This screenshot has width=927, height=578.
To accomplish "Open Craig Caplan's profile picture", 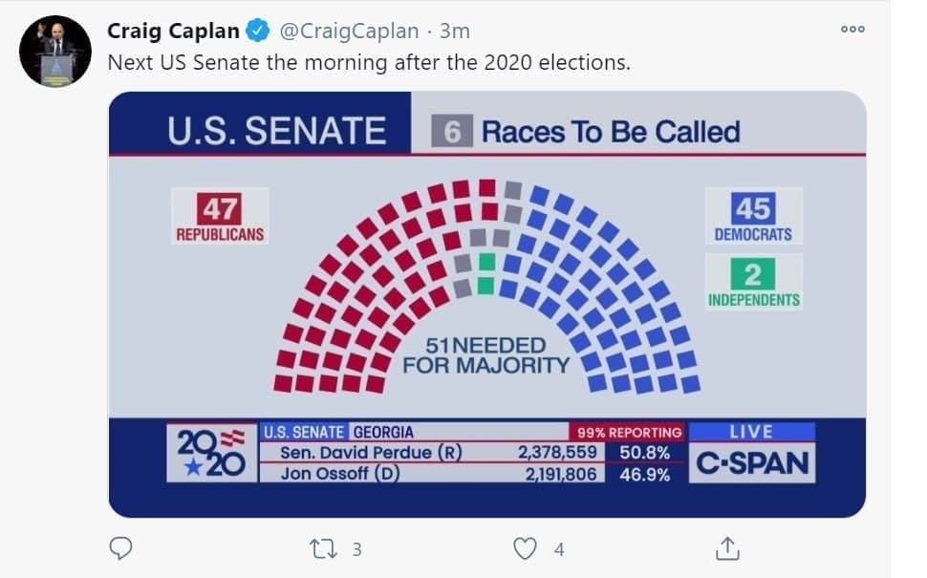I will 55,51.
